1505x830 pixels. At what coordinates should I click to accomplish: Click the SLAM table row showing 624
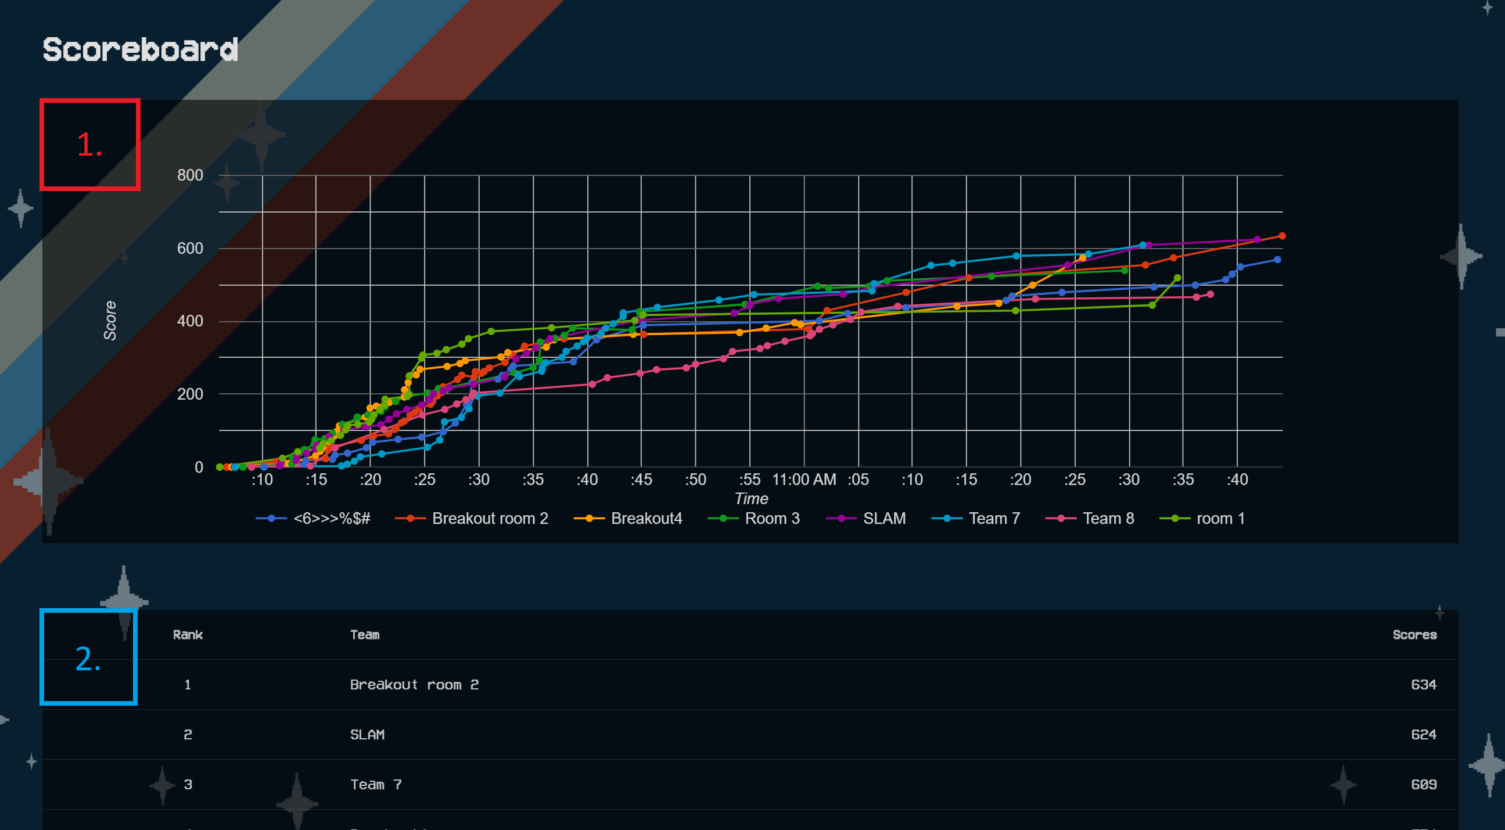tap(367, 734)
